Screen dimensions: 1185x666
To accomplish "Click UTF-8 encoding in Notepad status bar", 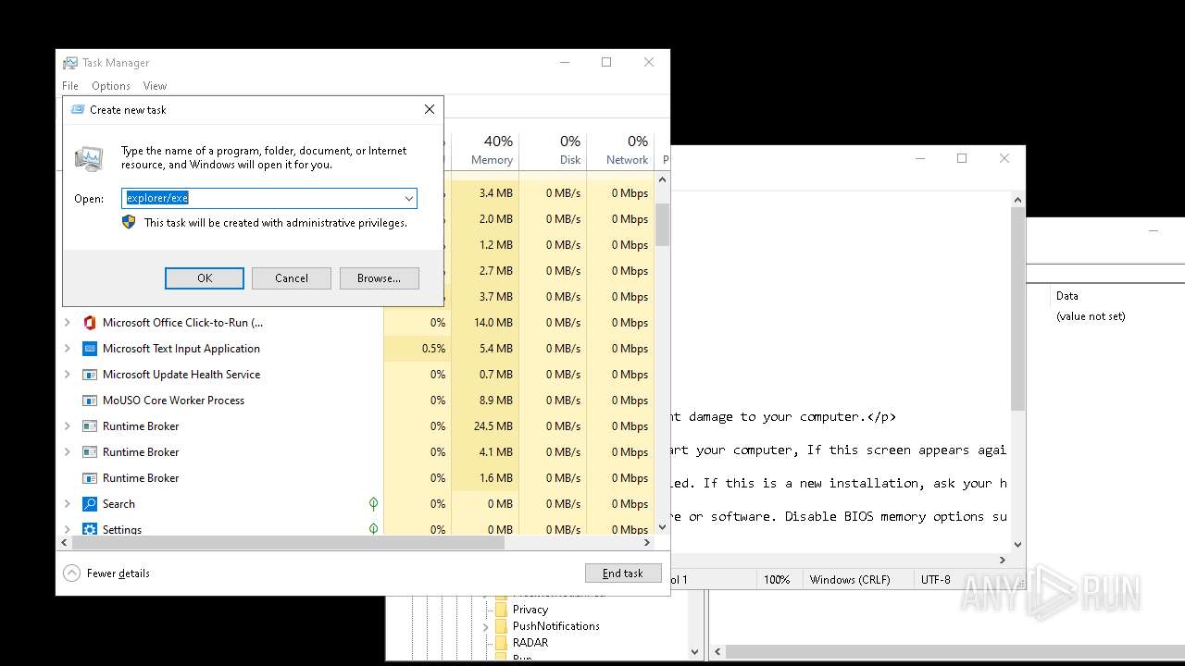I will point(936,580).
